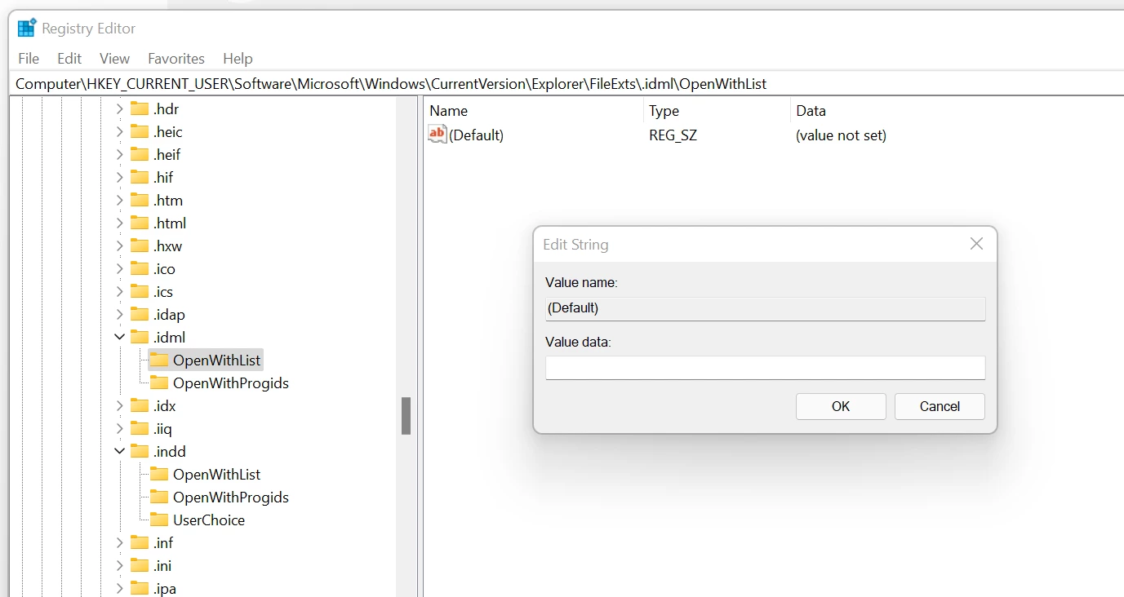Click the .html folder icon
1124x597 pixels.
(x=140, y=223)
